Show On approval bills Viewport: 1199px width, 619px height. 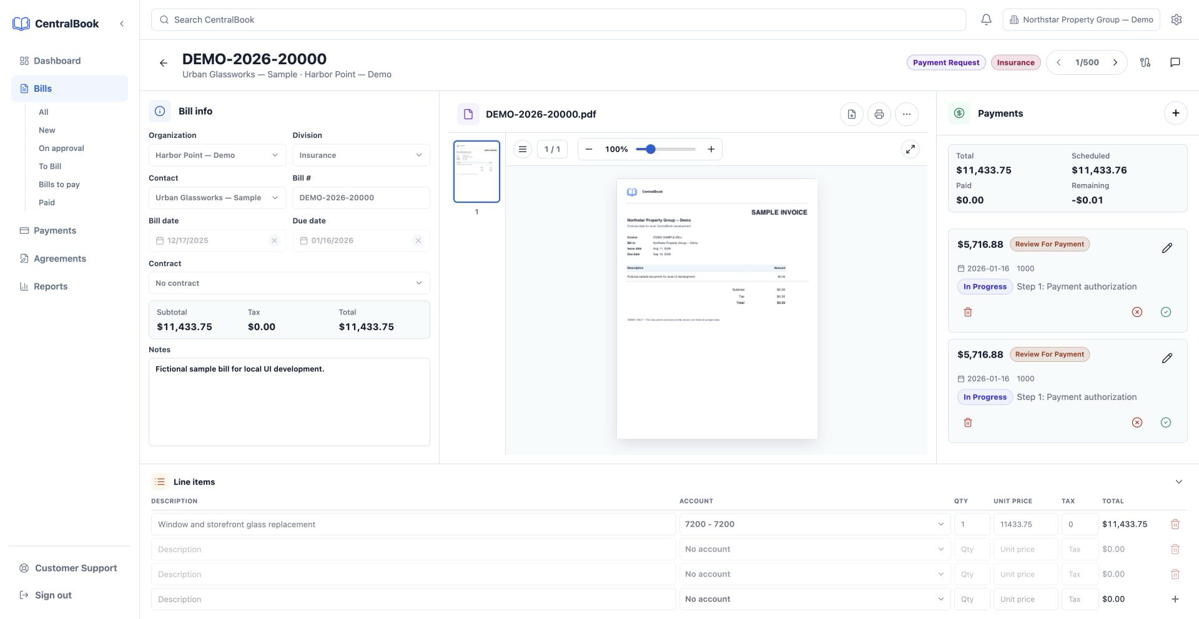point(61,149)
